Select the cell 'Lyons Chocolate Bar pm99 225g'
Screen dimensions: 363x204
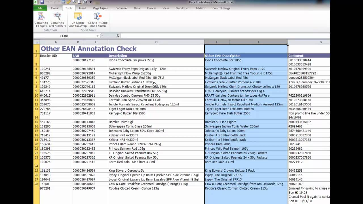[x=156, y=62]
